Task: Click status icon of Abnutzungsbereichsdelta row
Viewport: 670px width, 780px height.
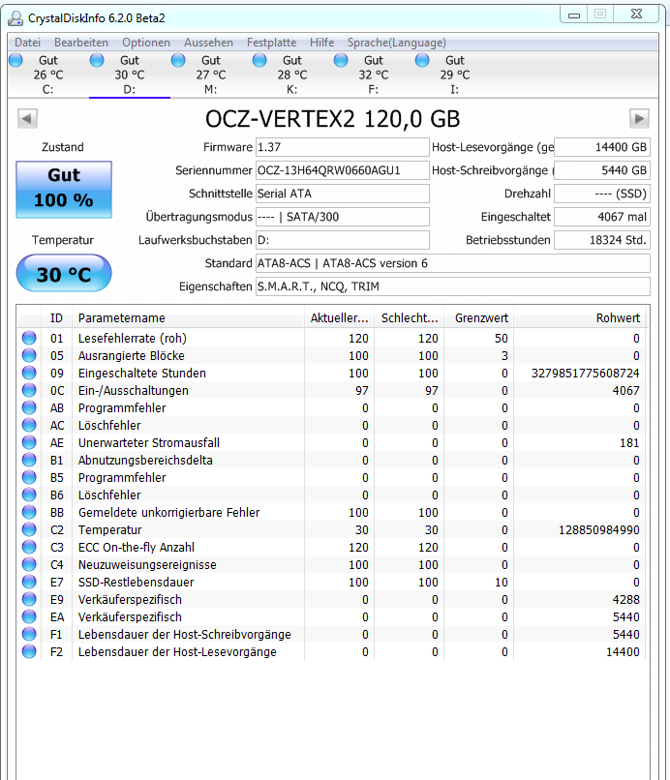Action: [29, 460]
